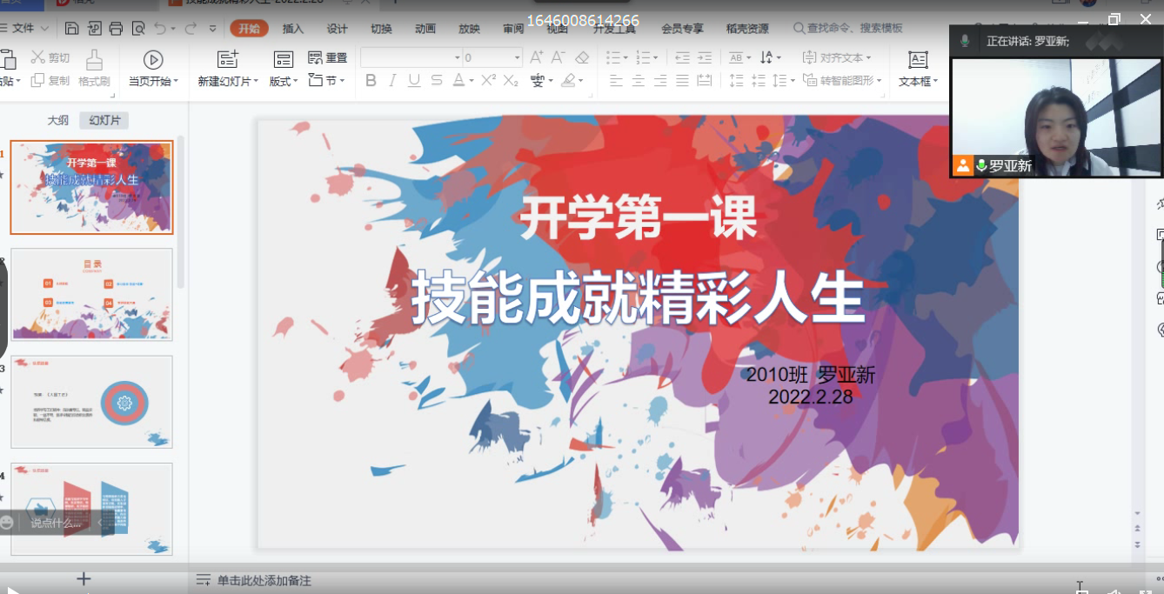This screenshot has width=1164, height=594.
Task: Click the notes area "单击此处添加备注"
Action: click(264, 580)
